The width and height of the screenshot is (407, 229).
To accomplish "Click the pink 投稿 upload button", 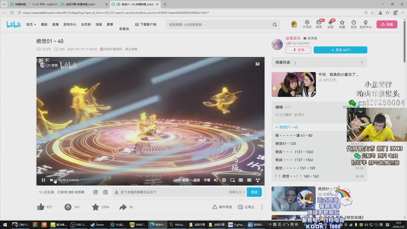I will coord(387,24).
